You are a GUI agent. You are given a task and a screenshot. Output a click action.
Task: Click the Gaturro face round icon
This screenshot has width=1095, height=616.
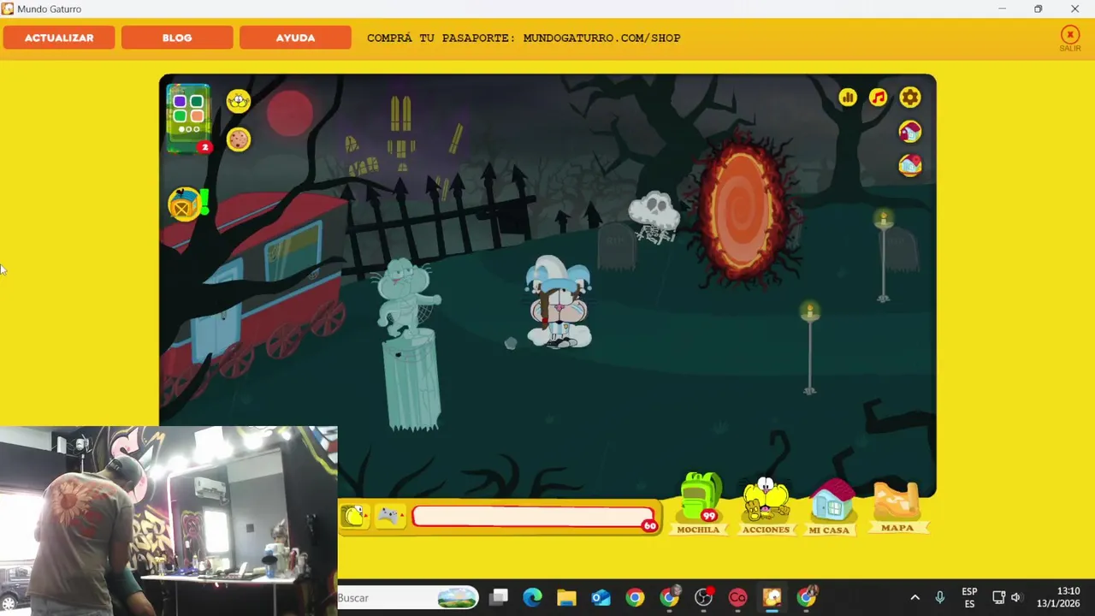[239, 101]
